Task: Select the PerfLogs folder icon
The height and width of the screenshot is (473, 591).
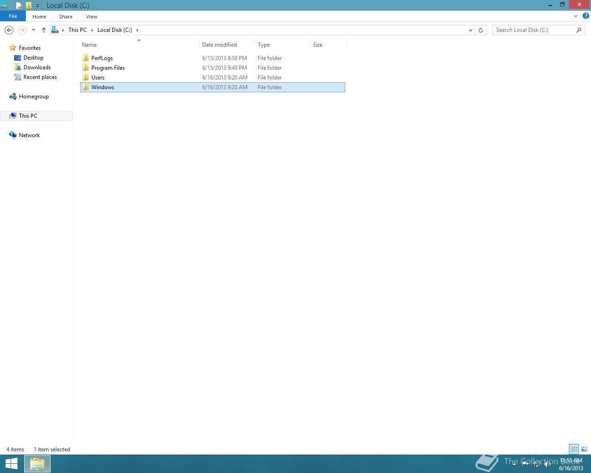Action: click(x=85, y=58)
